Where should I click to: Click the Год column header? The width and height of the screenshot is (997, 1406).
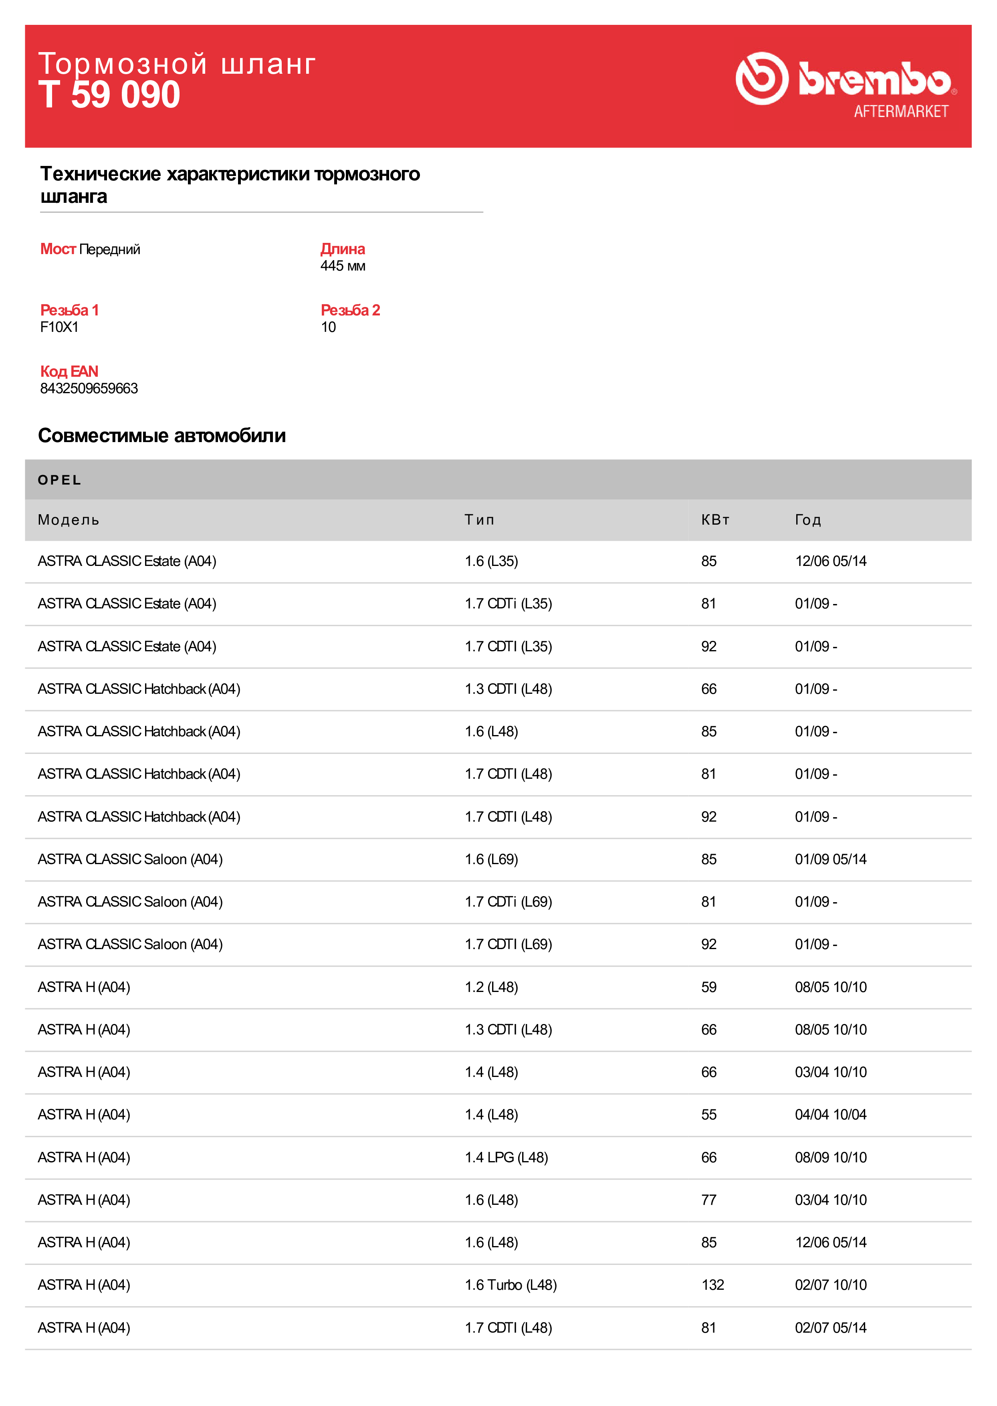coord(808,519)
